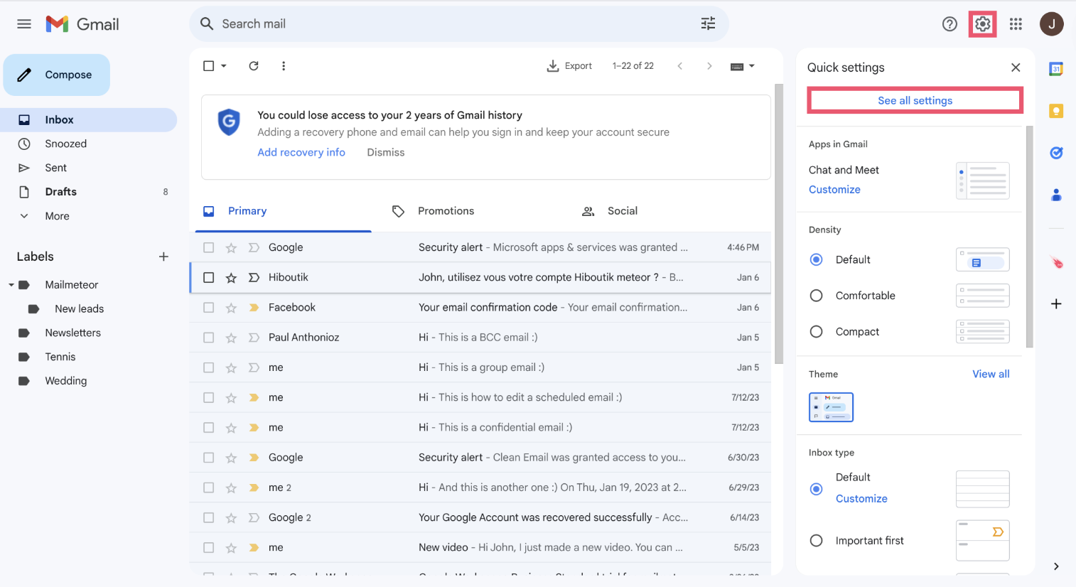
Task: Open the Support help icon
Action: [x=949, y=24]
